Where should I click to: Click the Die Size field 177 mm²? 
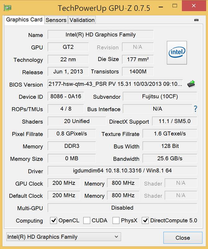138,59
